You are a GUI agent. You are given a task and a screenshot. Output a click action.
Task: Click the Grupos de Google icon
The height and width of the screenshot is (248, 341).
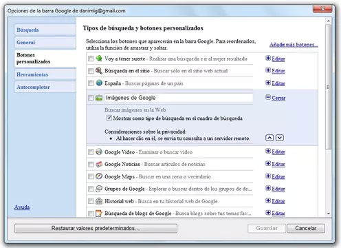tap(99, 189)
